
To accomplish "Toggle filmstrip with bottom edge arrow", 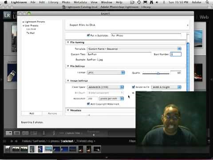I will pyautogui.click(x=106, y=157).
